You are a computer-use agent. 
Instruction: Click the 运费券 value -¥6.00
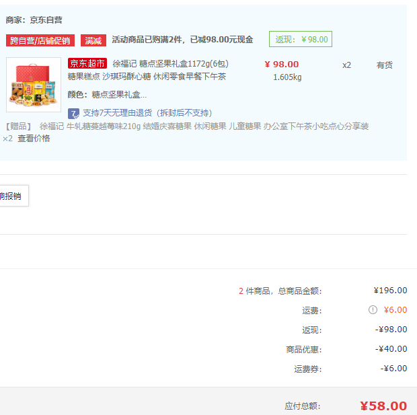coord(393,369)
